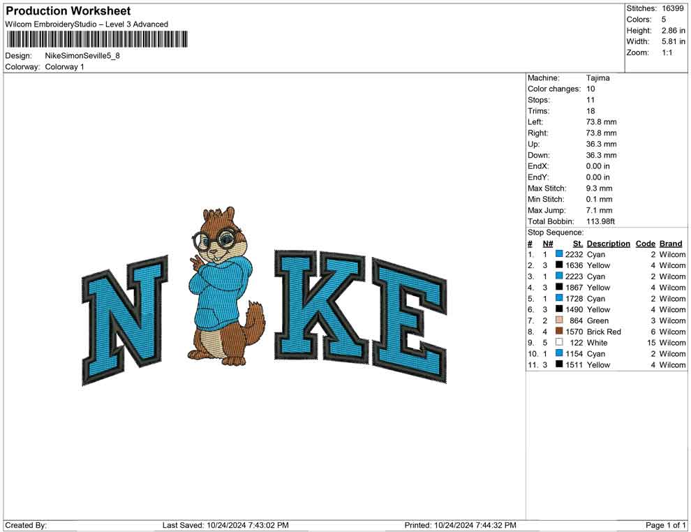Click the Brand column header
Viewport: 691px width, 532px height.
[671, 244]
